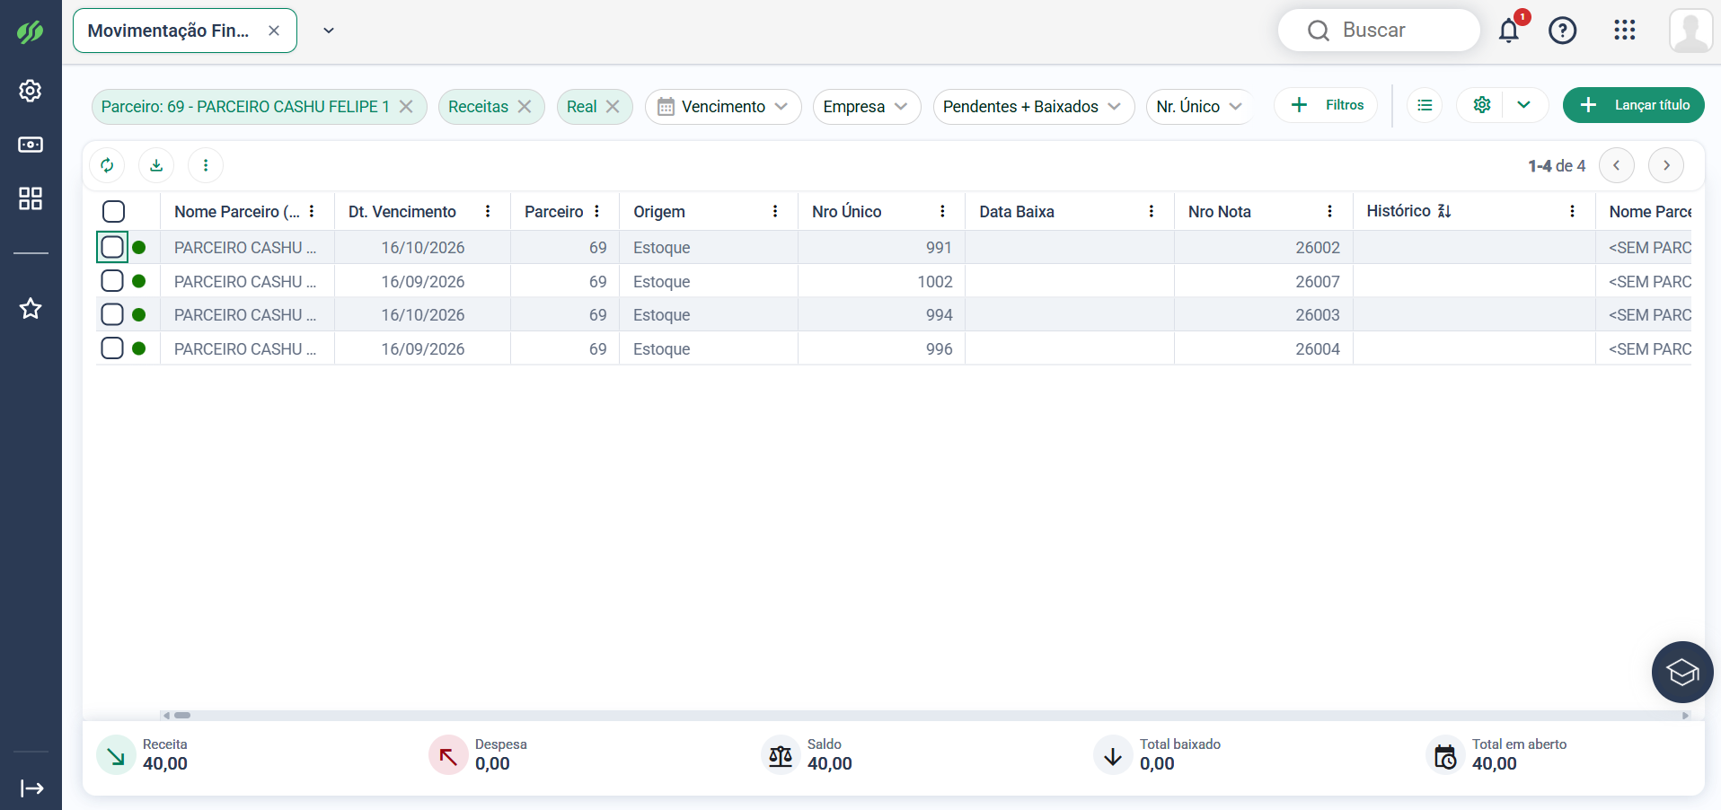1721x810 pixels.
Task: Click the Buscar search field
Action: pyautogui.click(x=1379, y=31)
